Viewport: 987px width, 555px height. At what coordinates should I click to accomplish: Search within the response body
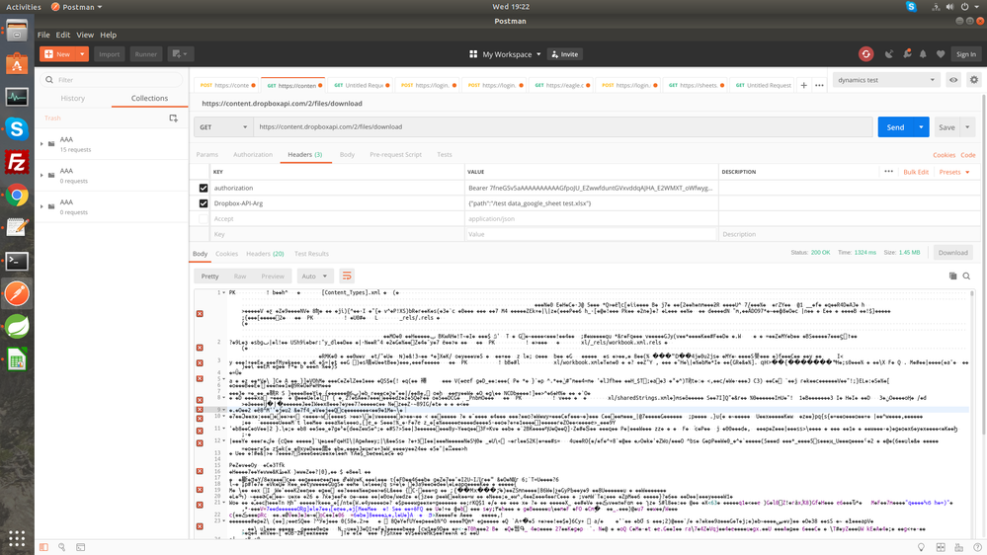point(967,277)
